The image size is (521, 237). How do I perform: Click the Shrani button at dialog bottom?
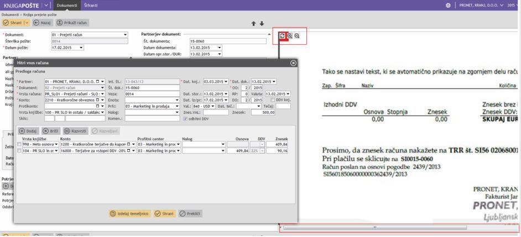pos(164,214)
